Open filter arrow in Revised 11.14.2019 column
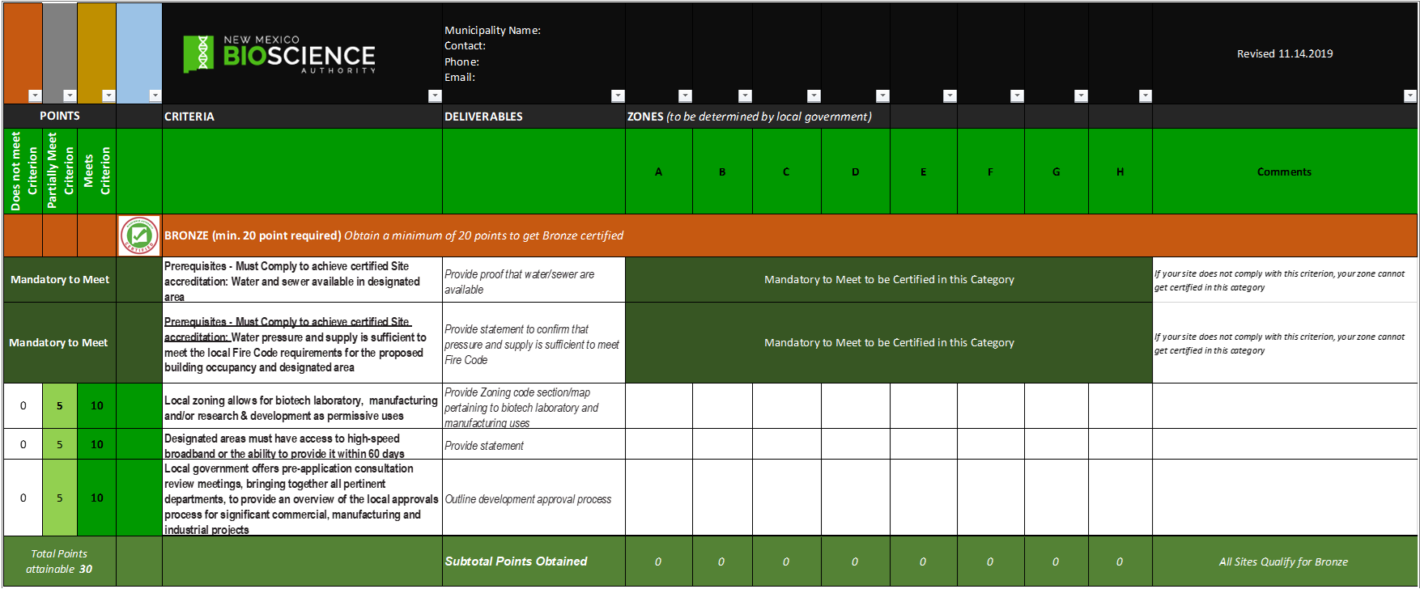Viewport: 1420px width, 589px height. (1409, 95)
